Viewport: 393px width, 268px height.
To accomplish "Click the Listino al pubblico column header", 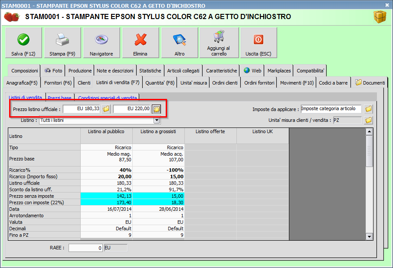I will pos(106,136).
